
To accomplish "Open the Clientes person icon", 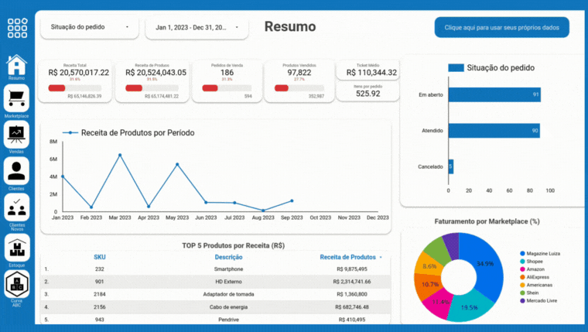I will coord(16,170).
